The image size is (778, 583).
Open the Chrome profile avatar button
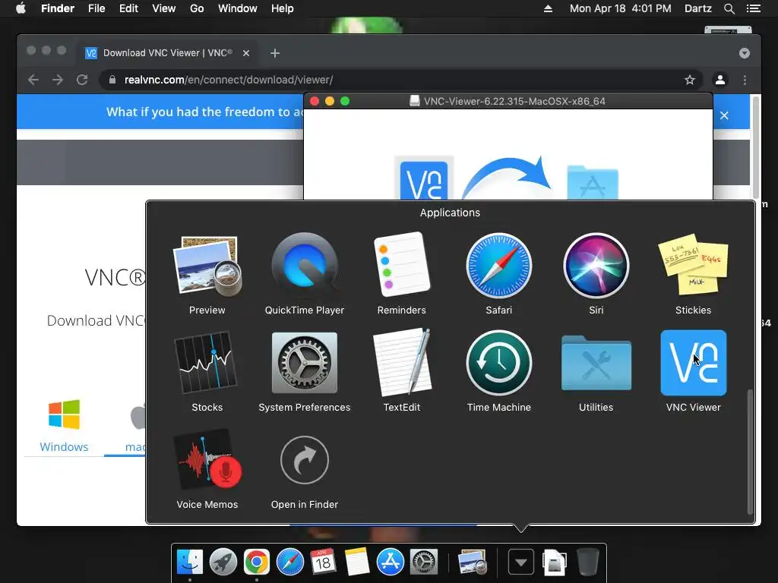(720, 80)
